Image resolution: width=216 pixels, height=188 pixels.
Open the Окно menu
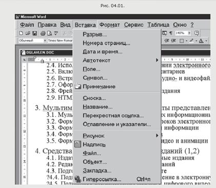point(180,25)
